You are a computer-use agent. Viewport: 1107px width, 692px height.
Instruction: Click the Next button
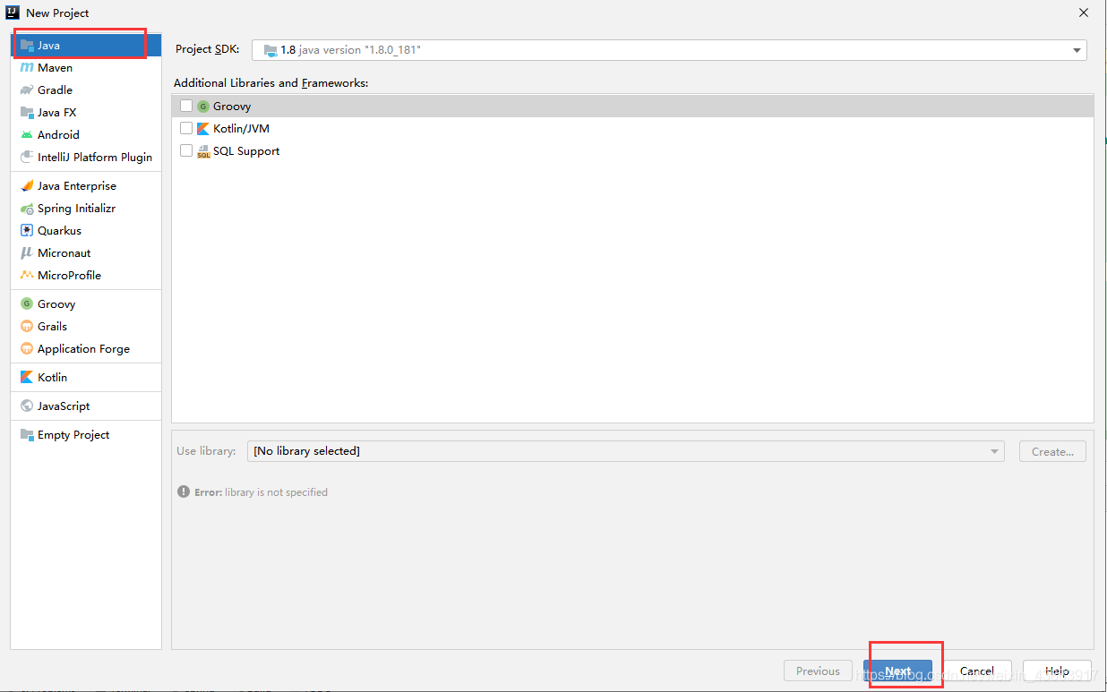click(x=898, y=671)
